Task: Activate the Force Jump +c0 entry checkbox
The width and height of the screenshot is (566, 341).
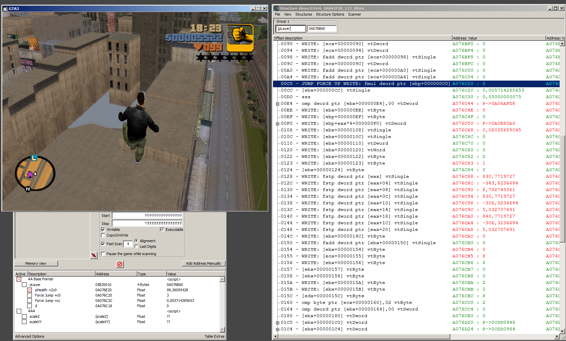Action: [30, 295]
